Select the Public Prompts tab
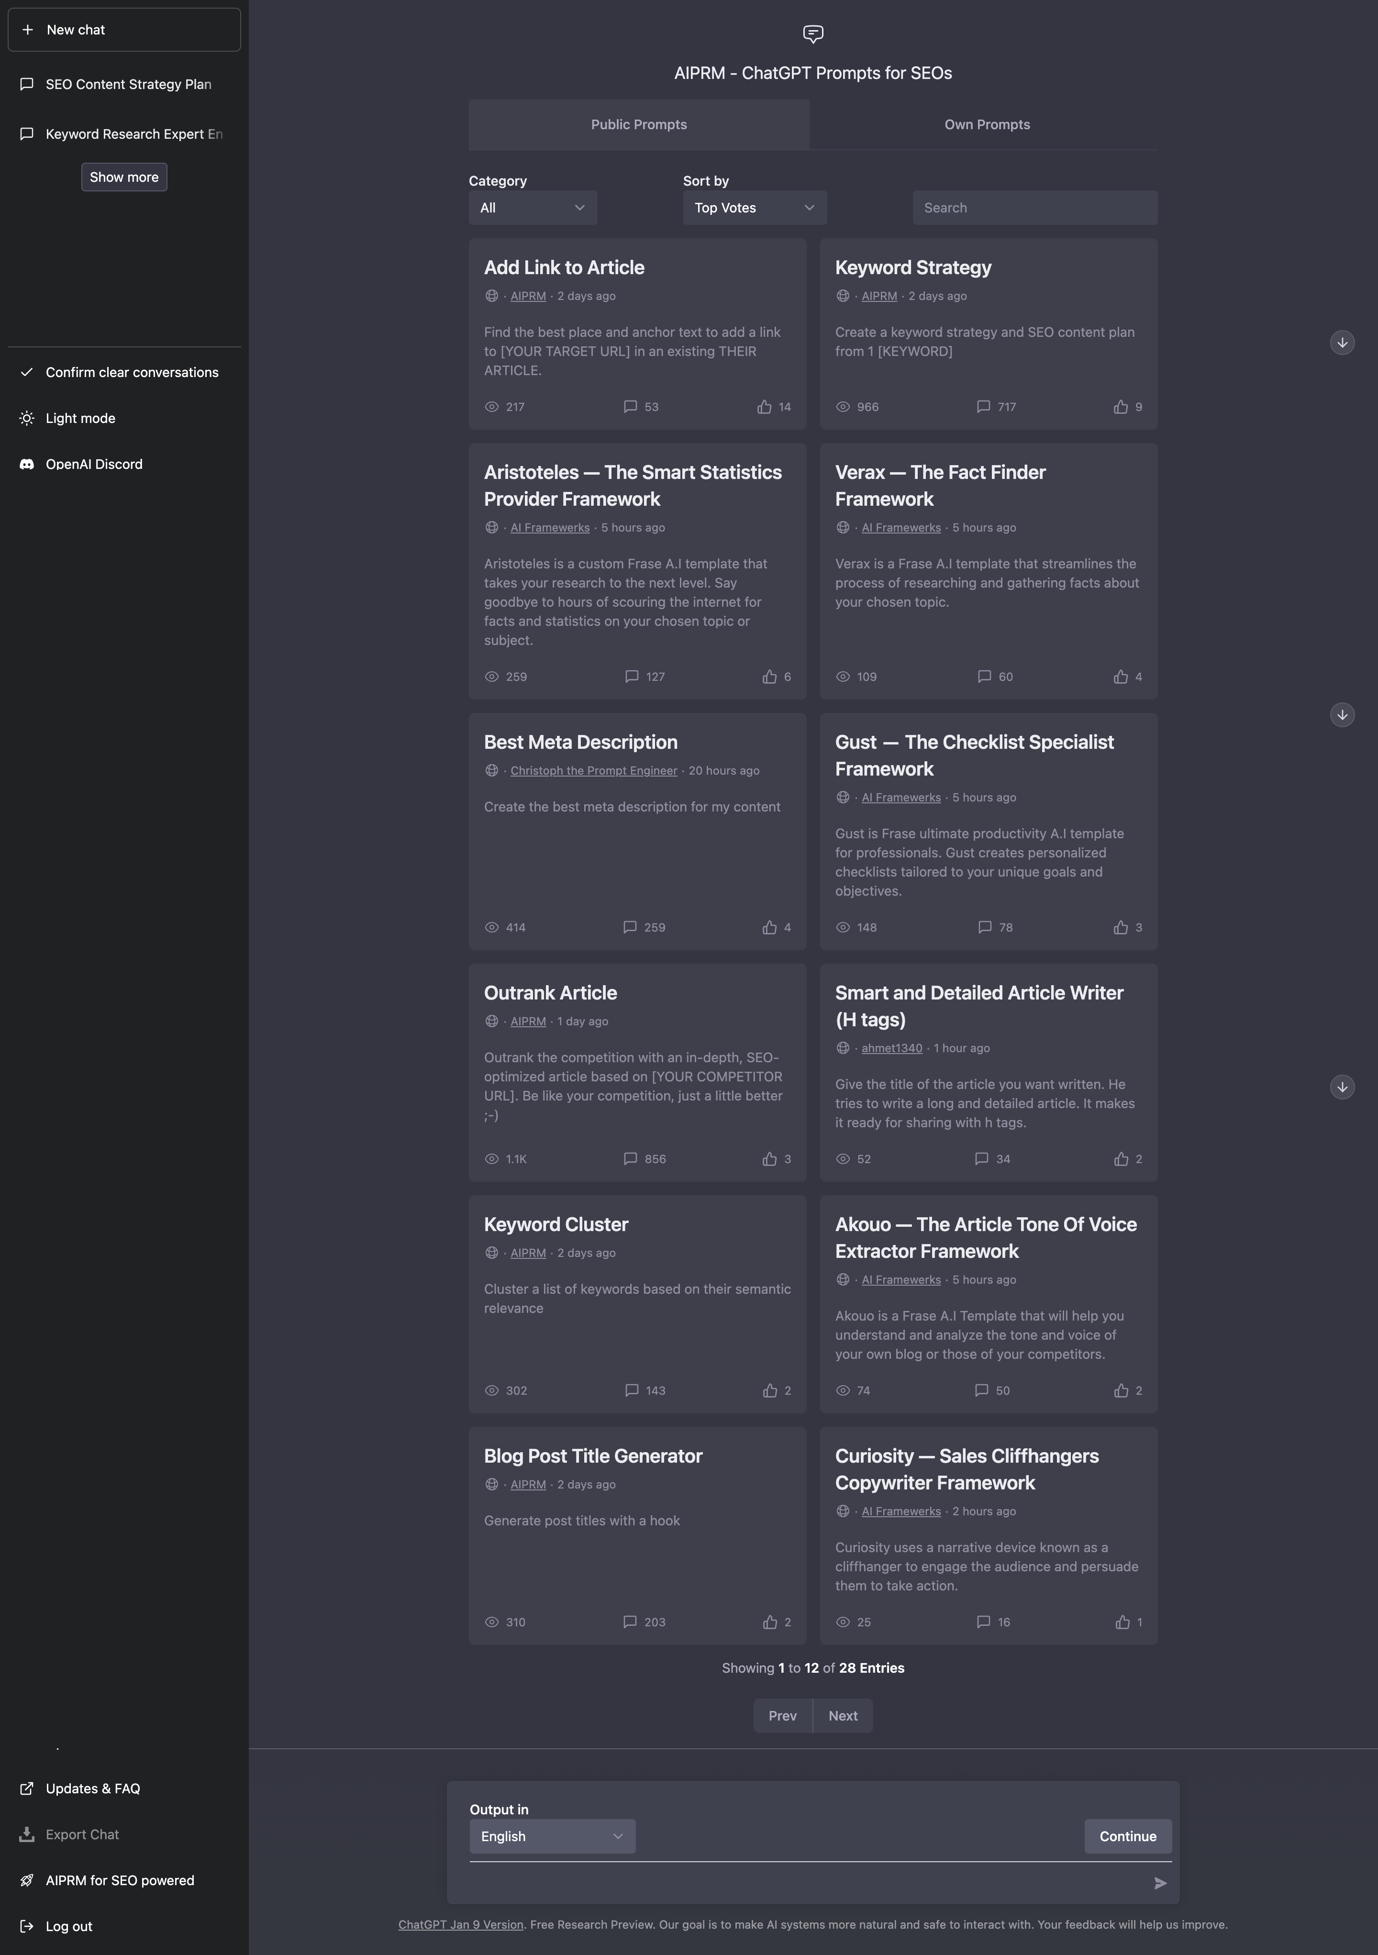The height and width of the screenshot is (1955, 1378). pos(639,124)
